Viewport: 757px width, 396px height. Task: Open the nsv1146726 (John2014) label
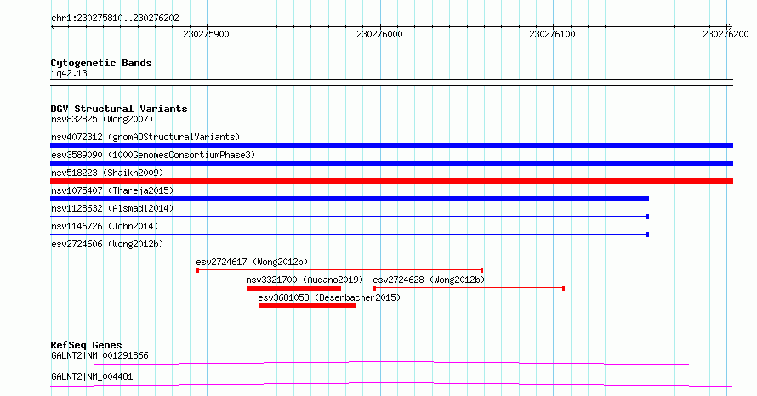[105, 226]
